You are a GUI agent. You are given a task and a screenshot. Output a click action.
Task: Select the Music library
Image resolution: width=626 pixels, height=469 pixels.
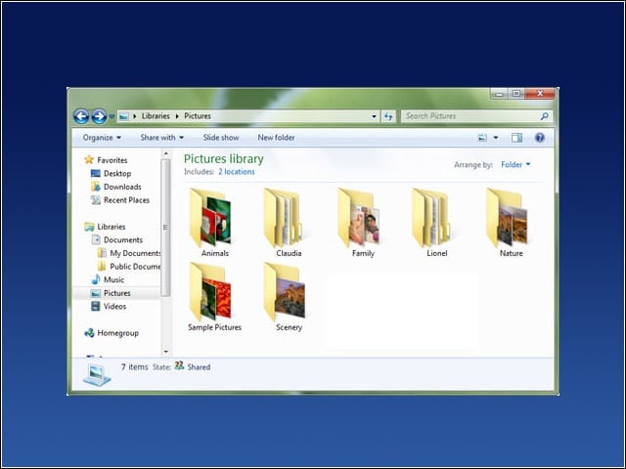tap(113, 279)
